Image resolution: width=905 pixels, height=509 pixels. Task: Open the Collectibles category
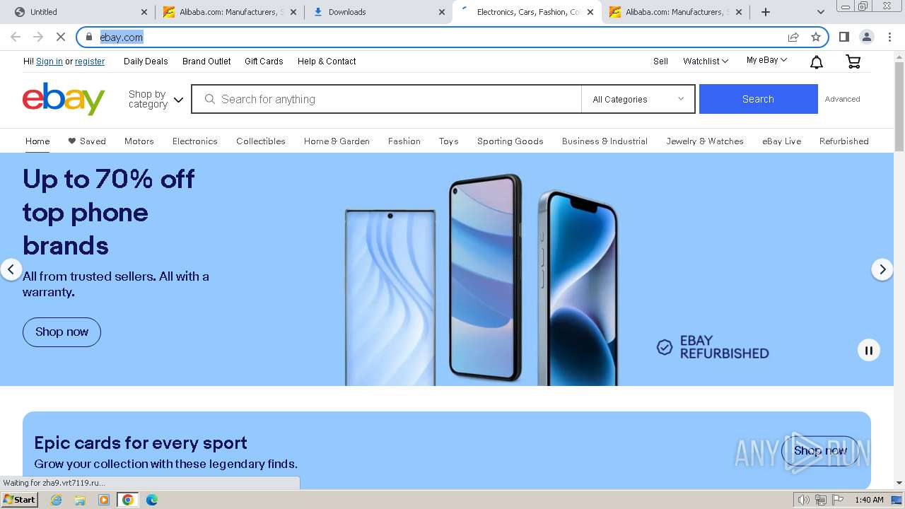pos(261,141)
